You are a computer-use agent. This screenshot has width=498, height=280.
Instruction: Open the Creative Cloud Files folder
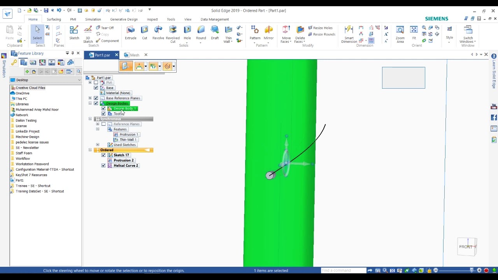30,88
